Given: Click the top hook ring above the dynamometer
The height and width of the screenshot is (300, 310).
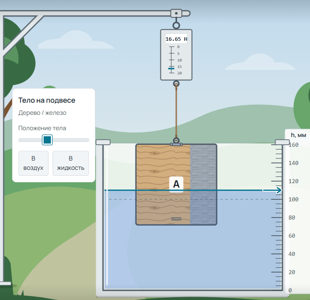Looking at the screenshot, I should click(x=176, y=25).
